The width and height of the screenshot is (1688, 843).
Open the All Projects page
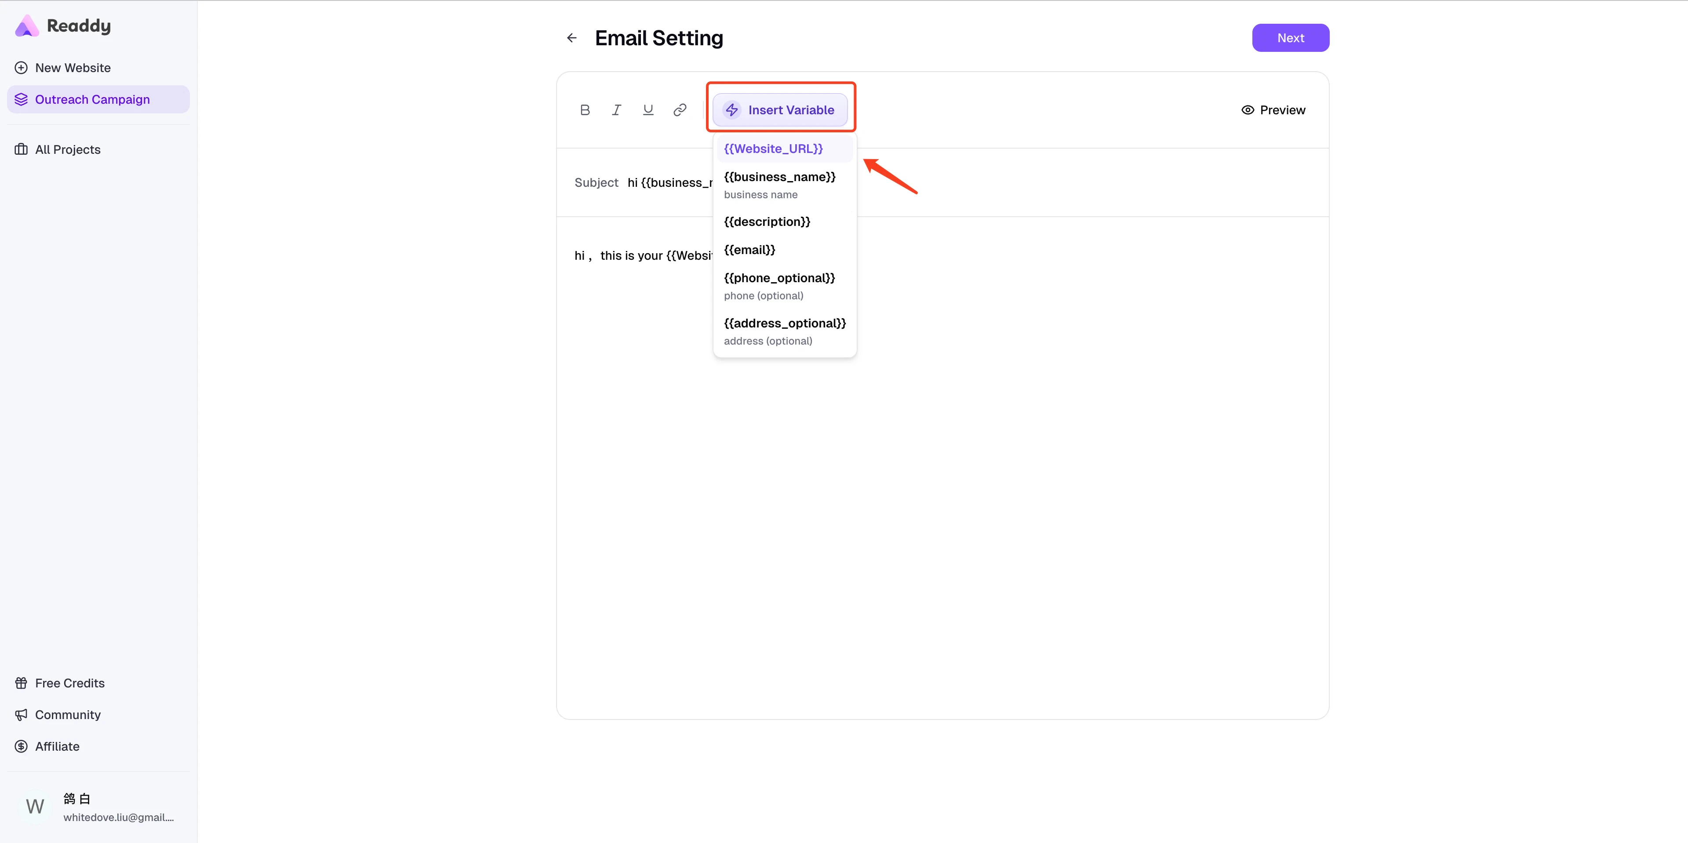68,149
